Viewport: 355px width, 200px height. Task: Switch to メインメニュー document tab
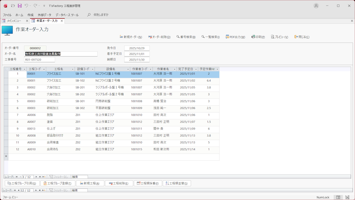(14, 21)
